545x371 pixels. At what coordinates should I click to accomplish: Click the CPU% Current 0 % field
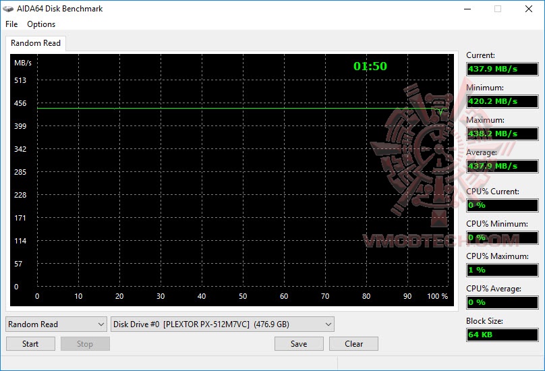[x=503, y=205]
